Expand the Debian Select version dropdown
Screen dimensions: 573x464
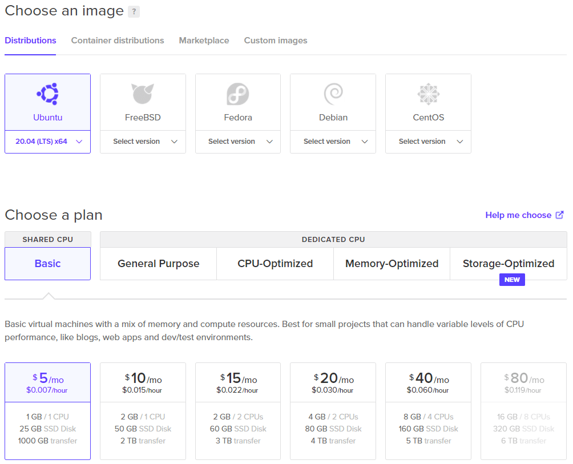click(x=333, y=142)
